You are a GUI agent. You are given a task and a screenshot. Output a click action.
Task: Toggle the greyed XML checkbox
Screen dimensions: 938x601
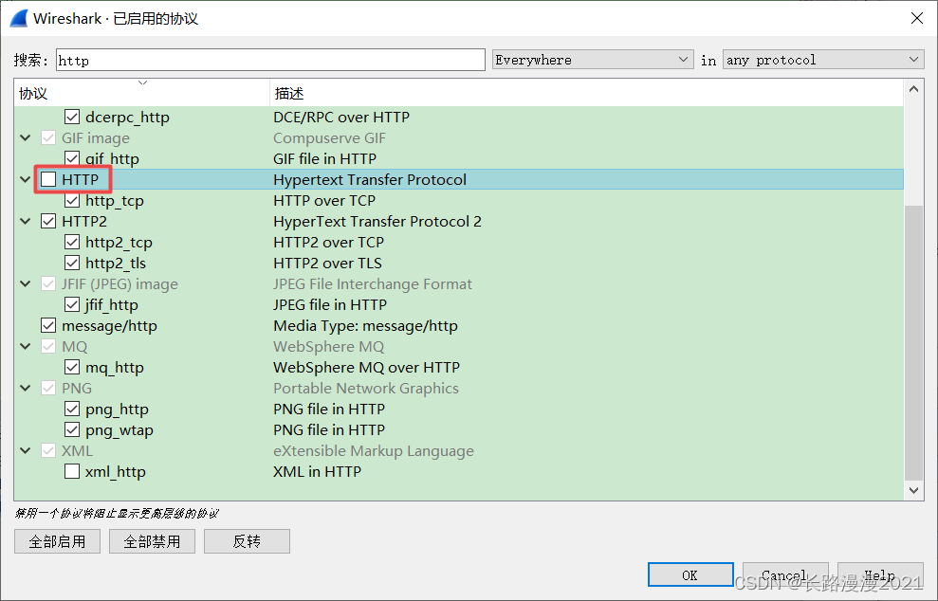(48, 451)
